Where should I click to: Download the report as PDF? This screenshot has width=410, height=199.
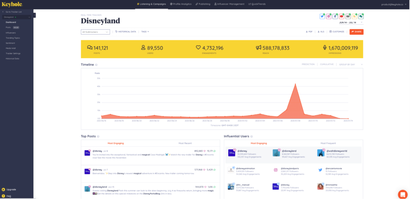(309, 32)
